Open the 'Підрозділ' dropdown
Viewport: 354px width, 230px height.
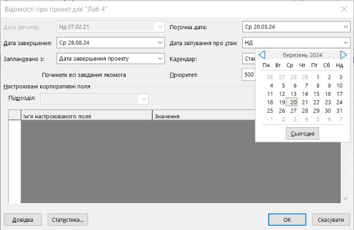click(144, 99)
